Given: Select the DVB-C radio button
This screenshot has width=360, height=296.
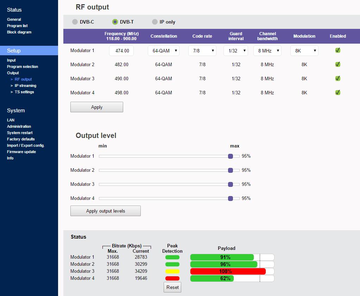Looking at the screenshot, I should [x=75, y=22].
